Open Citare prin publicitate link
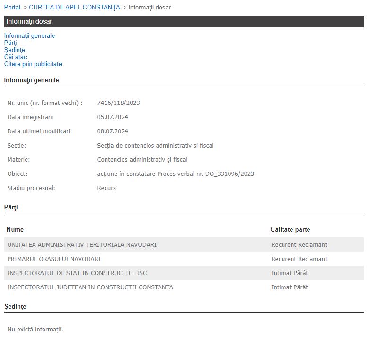 [x=33, y=64]
